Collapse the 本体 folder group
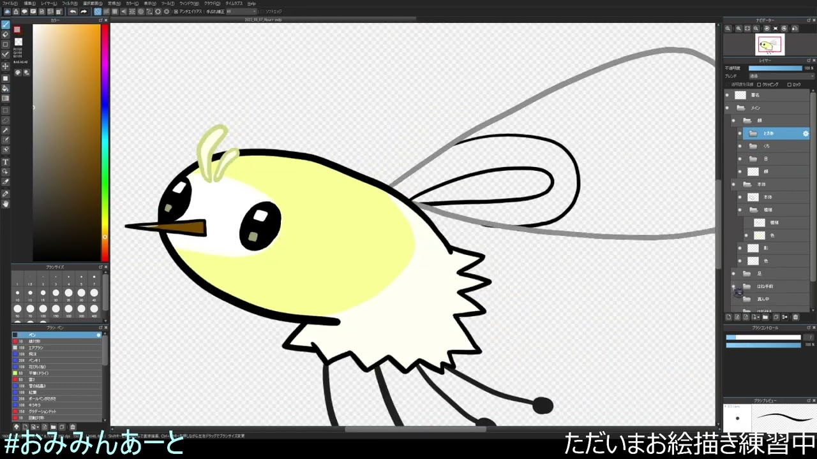Screen dimensions: 817x459 [x=747, y=184]
